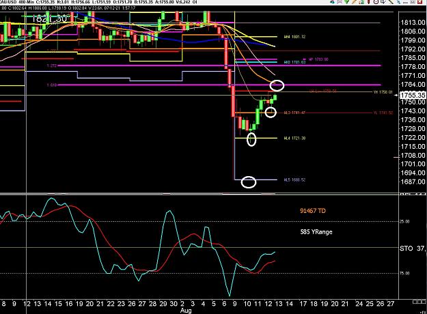The height and width of the screenshot is (314, 427).
Task: Click date 8 on time axis
Action: click(4, 304)
